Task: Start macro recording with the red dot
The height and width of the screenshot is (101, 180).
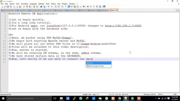Action: pos(88,7)
